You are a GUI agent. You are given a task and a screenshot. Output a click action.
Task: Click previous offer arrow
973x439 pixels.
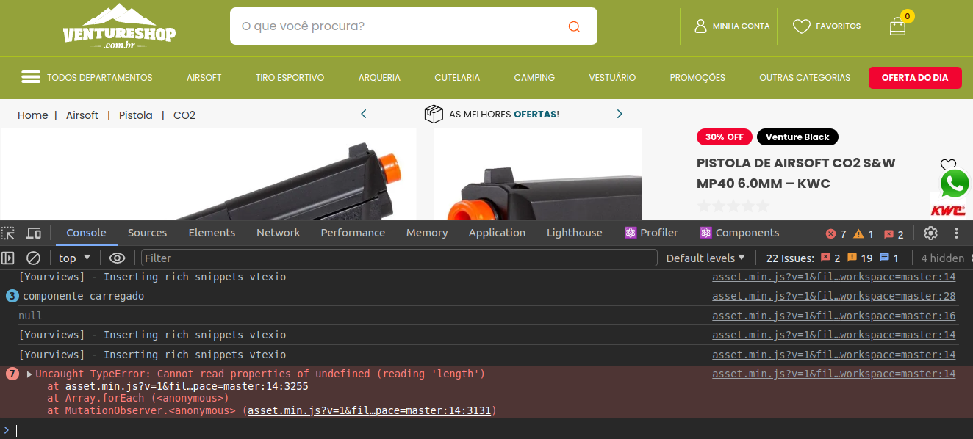pyautogui.click(x=363, y=114)
